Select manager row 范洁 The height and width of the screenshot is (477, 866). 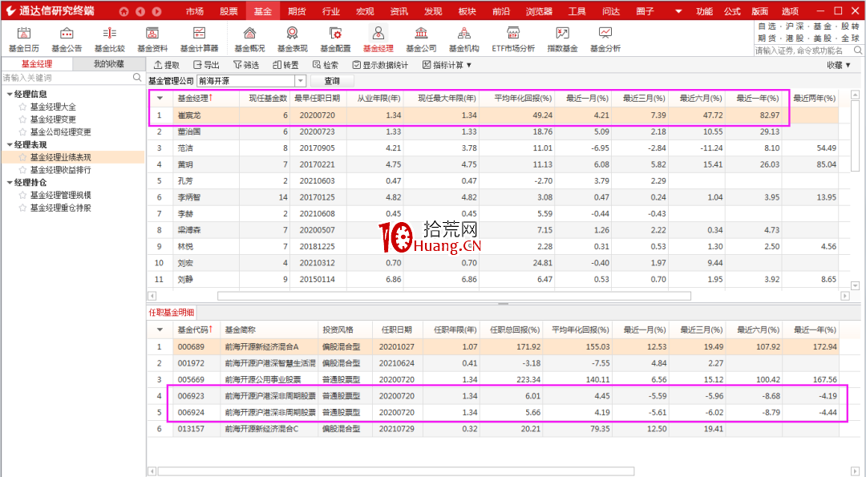[x=492, y=148]
